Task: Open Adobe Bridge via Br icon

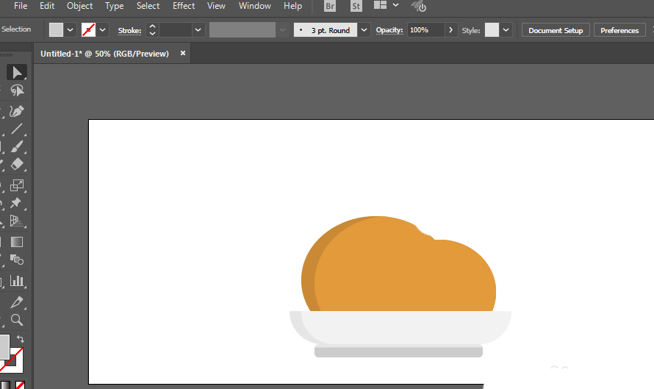Action: click(x=331, y=7)
